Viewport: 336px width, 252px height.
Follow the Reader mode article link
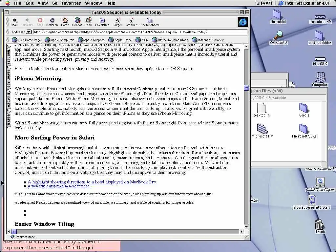pos(59,186)
